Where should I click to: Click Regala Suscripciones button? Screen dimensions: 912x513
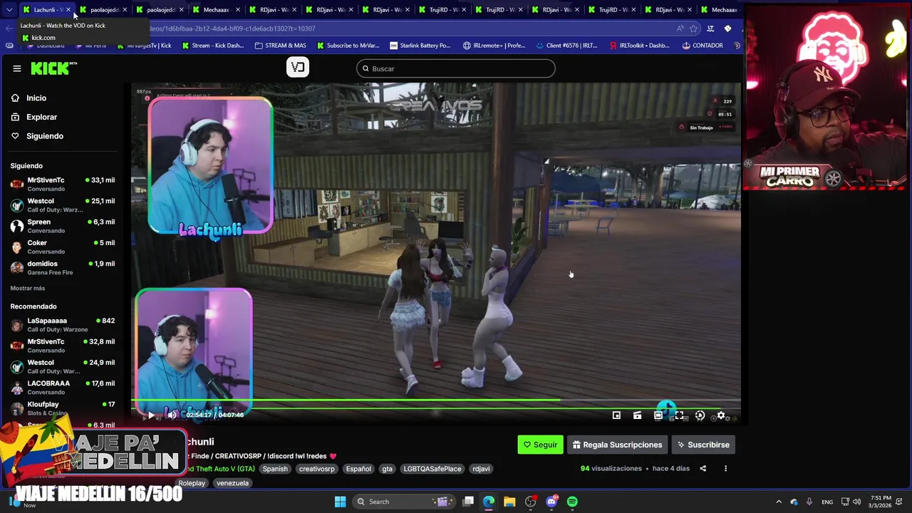[617, 445]
